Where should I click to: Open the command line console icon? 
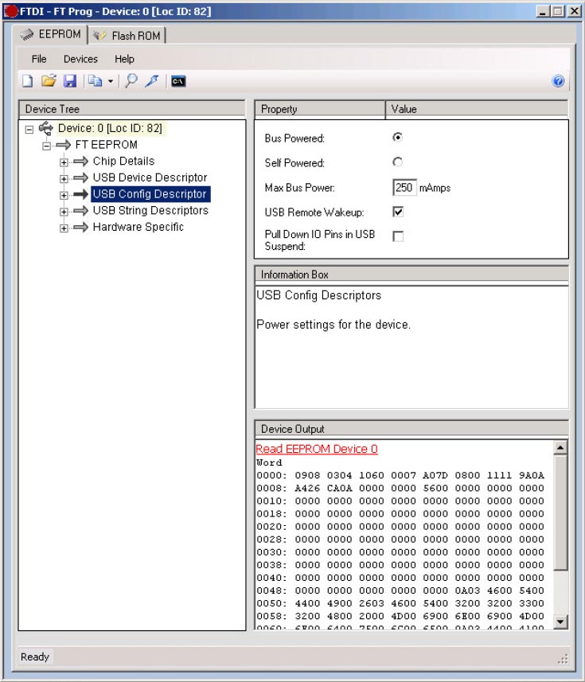pyautogui.click(x=178, y=81)
